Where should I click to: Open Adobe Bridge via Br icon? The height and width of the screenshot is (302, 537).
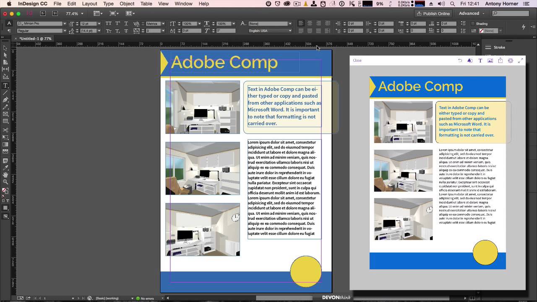click(43, 13)
